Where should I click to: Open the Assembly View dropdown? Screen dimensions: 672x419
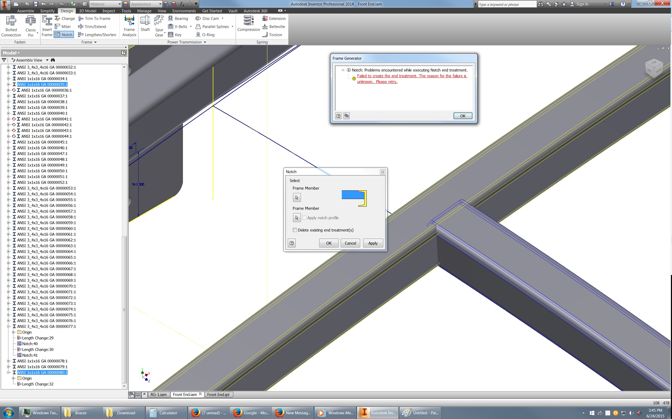tap(47, 60)
